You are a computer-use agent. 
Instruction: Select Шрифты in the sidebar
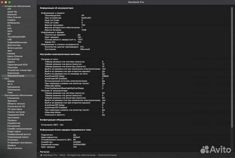tap(11, 145)
